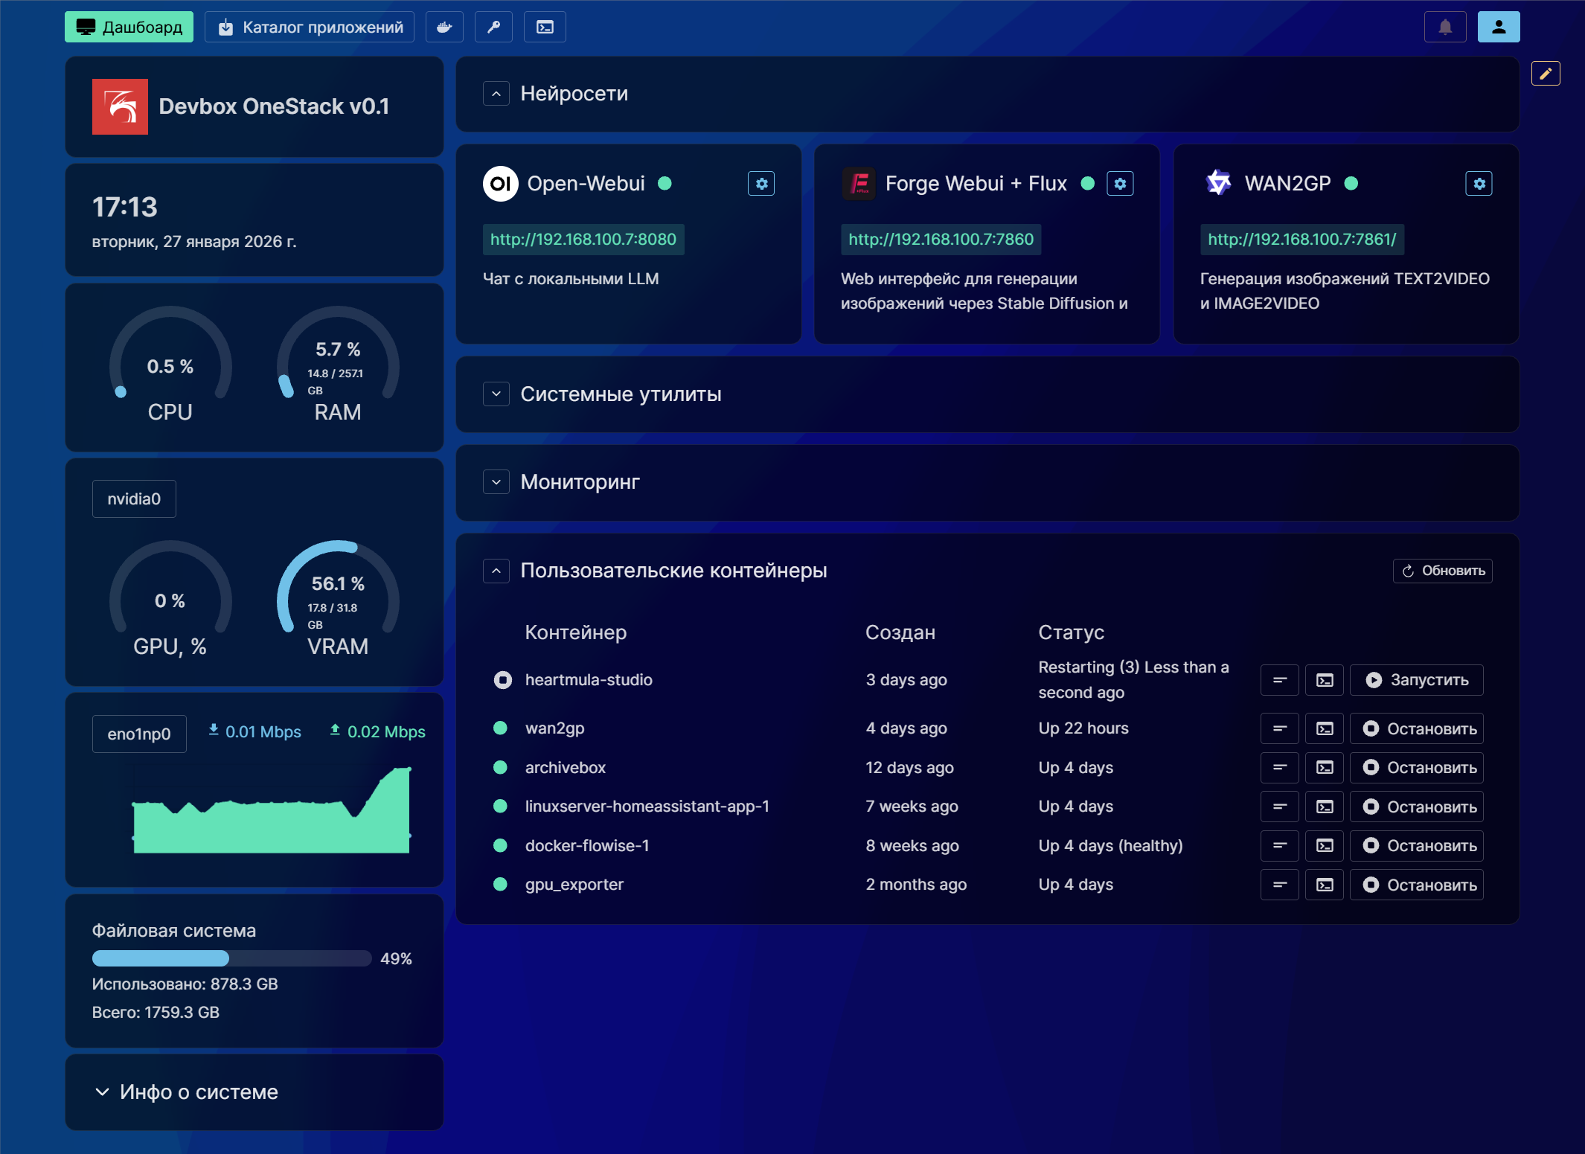Open settings gear for Open-Webui
1585x1154 pixels.
point(761,184)
